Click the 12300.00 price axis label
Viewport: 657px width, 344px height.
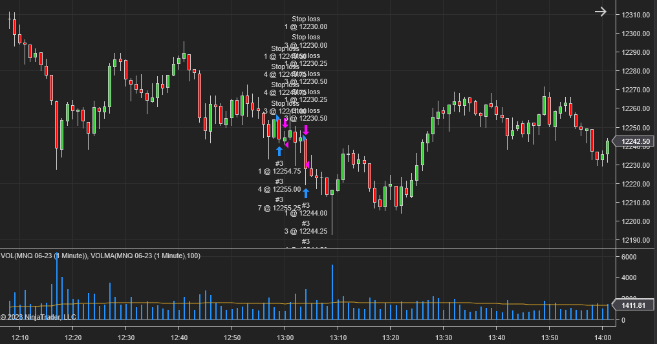[x=636, y=34]
